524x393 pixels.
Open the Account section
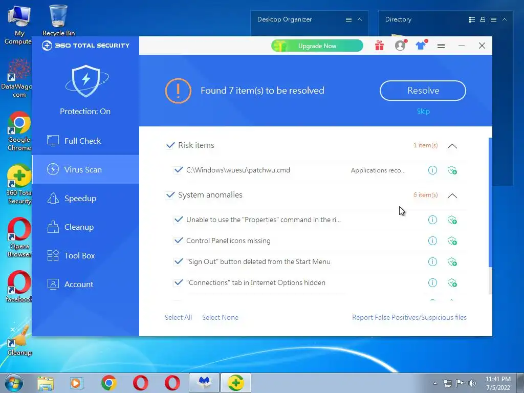85,285
